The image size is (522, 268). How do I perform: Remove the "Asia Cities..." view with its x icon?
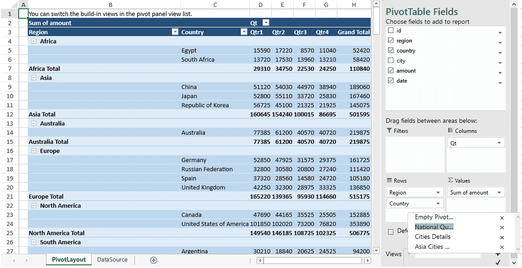pos(501,247)
